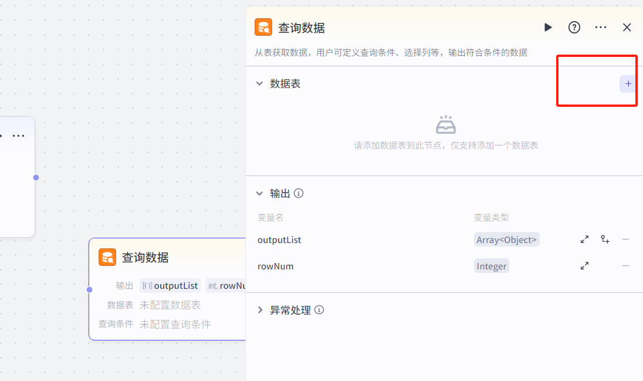
Task: Show info tooltip next to 异常处理
Action: tap(319, 310)
